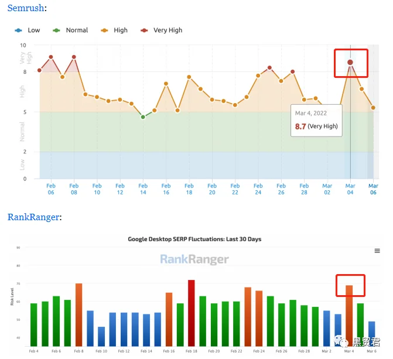This screenshot has width=393, height=359.
Task: Click the 'Feb 18' RankRanger axis label
Action: click(192, 351)
